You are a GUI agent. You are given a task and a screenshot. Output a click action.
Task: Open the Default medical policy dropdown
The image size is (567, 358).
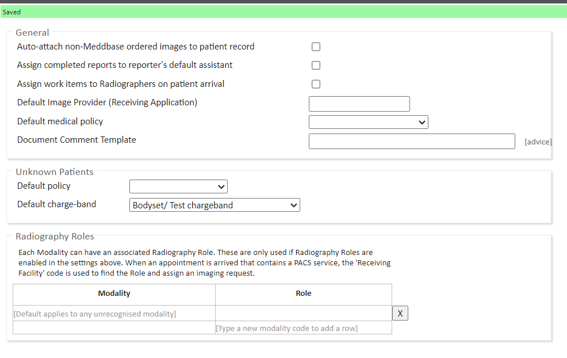click(368, 122)
